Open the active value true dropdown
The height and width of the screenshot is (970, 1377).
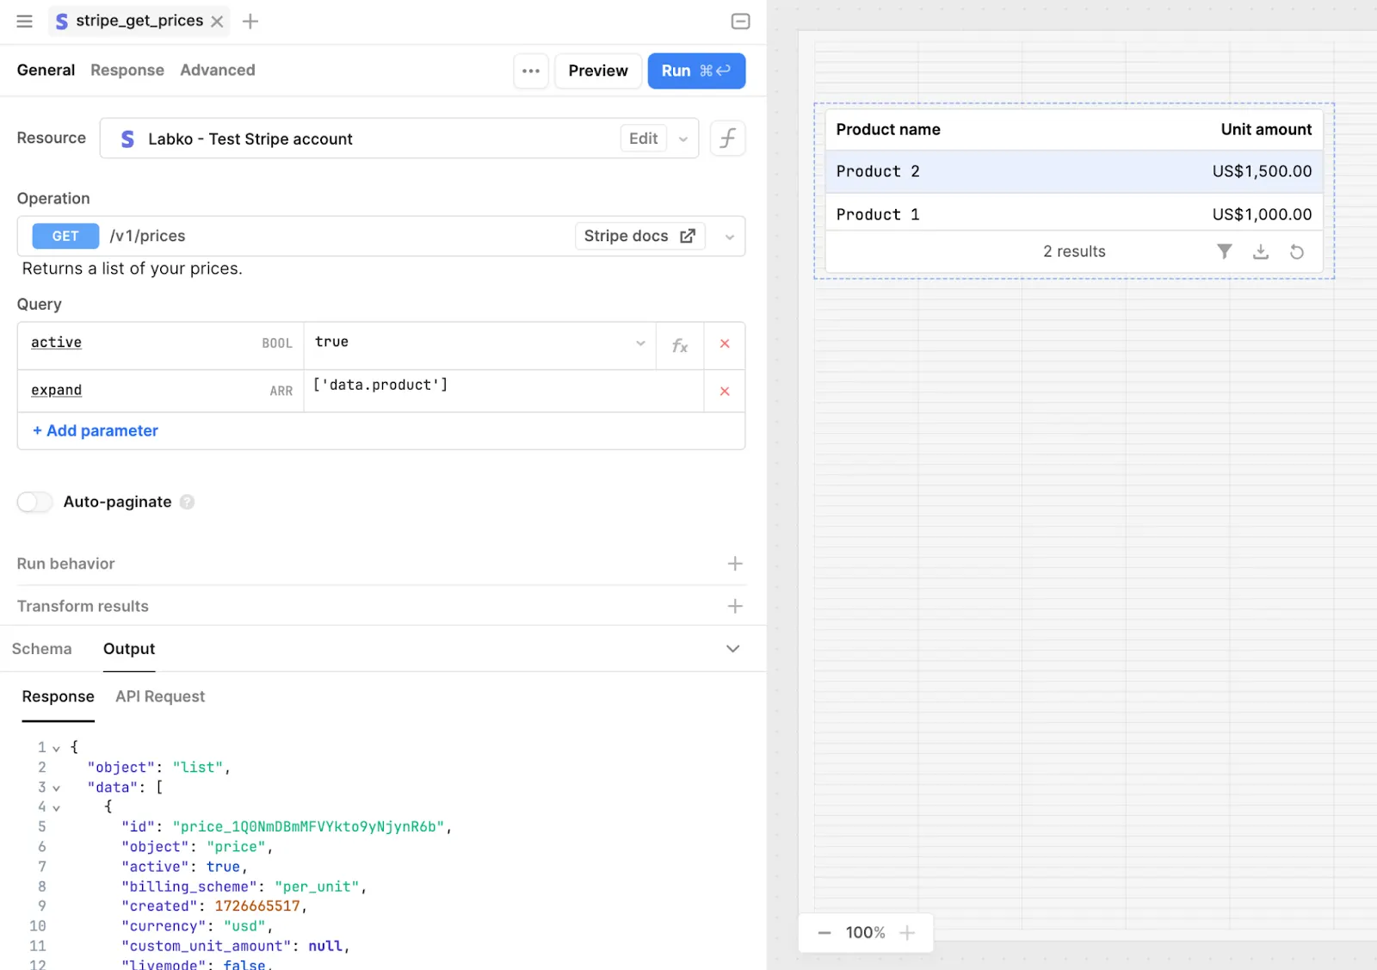point(640,343)
